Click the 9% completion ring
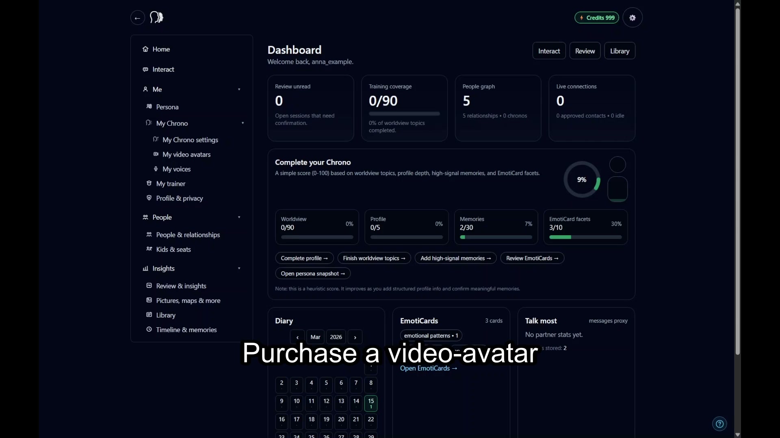The image size is (780, 438). coord(582,179)
